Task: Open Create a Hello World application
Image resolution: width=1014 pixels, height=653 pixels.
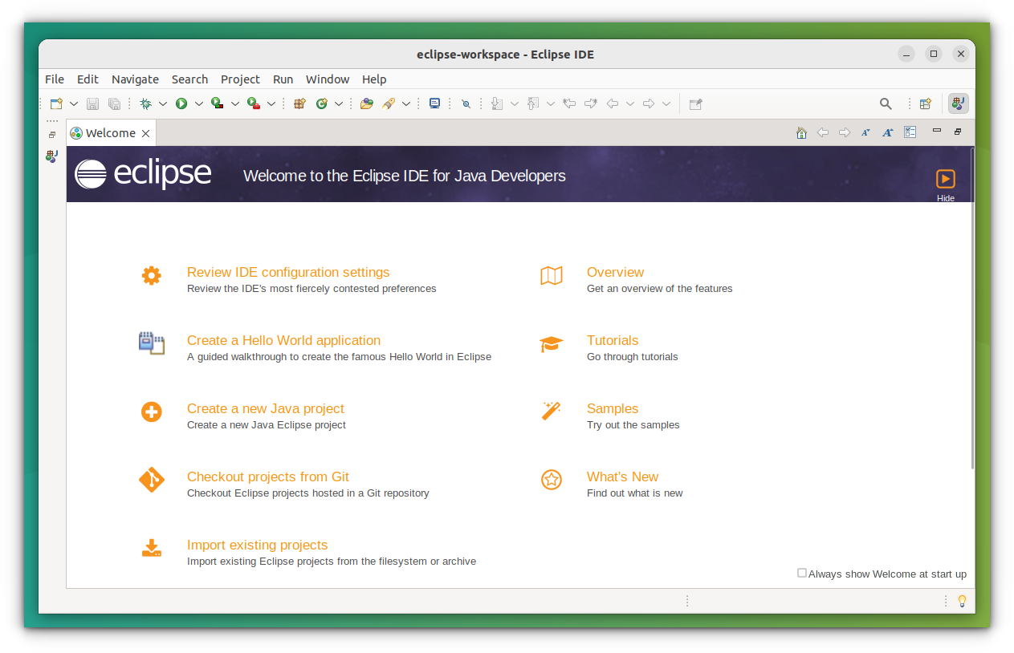Action: click(283, 340)
